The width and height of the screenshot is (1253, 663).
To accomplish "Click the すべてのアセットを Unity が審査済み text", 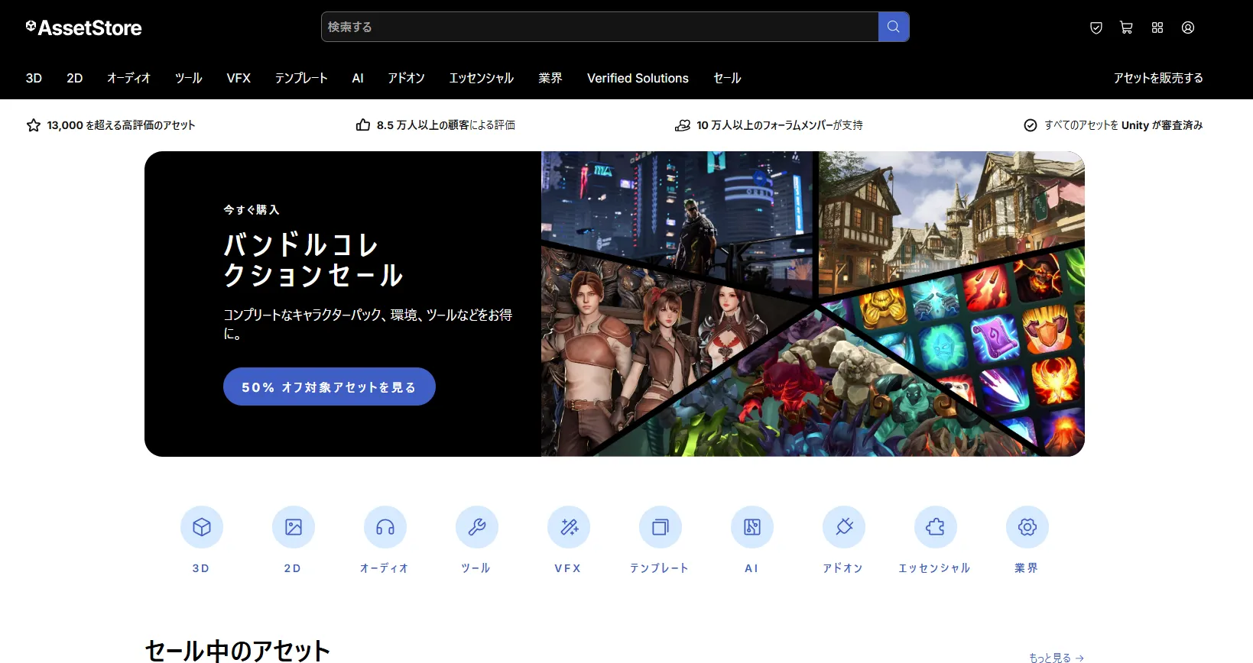I will pos(1124,125).
